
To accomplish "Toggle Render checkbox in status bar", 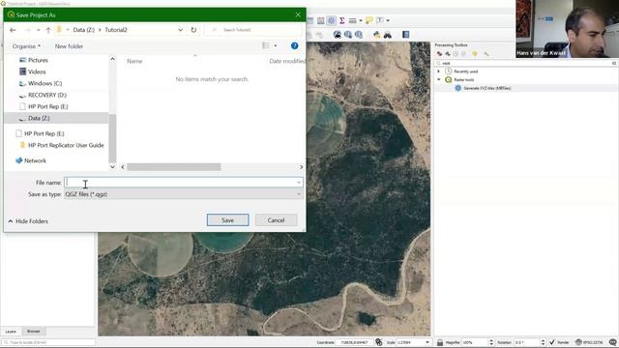I will 552,342.
